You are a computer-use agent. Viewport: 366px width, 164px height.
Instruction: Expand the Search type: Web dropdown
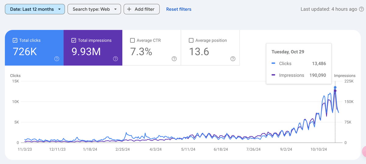[94, 9]
